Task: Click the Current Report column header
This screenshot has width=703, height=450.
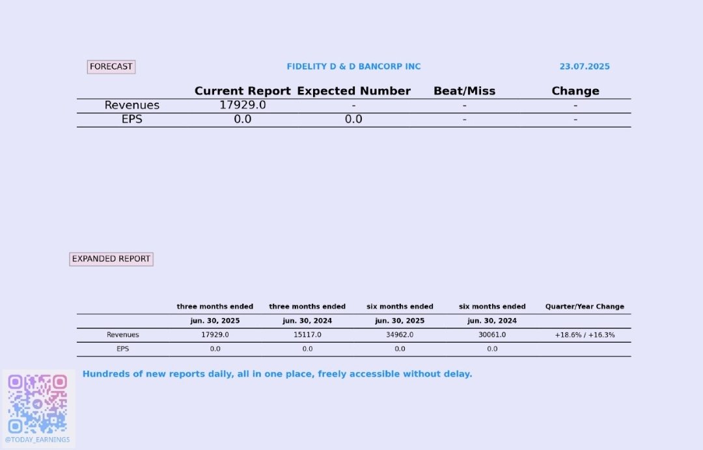Action: pos(243,91)
